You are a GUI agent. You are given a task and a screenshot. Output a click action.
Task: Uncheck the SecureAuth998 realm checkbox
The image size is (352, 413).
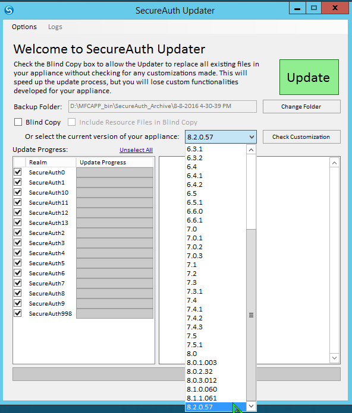click(18, 313)
